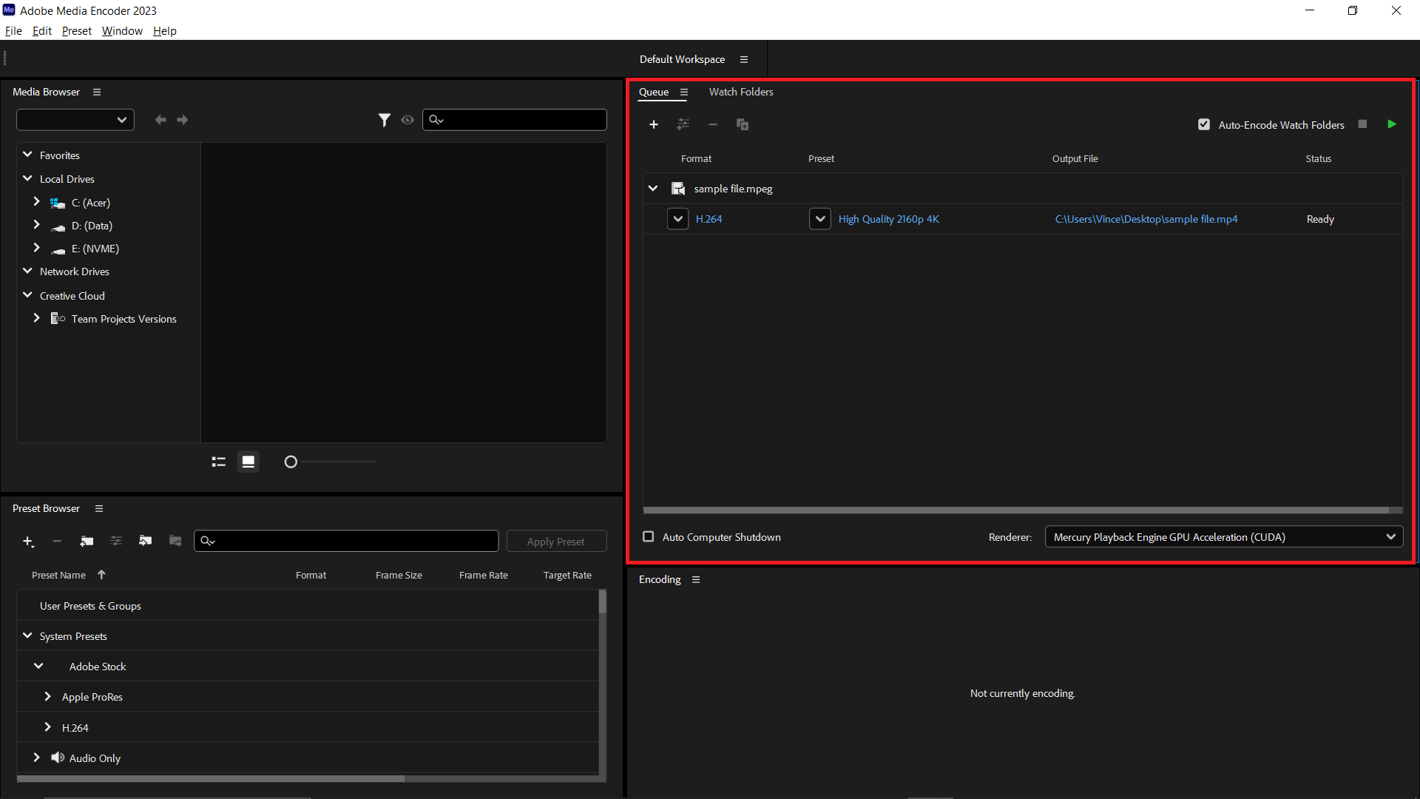
Task: Switch to the Watch Folders tab
Action: click(740, 92)
